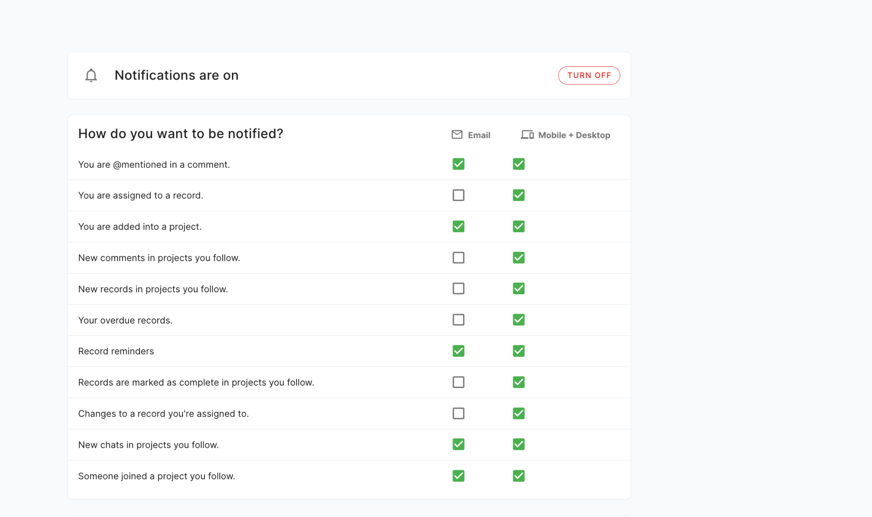Uncheck Email for Record reminders
This screenshot has width=872, height=517.
[x=458, y=351]
